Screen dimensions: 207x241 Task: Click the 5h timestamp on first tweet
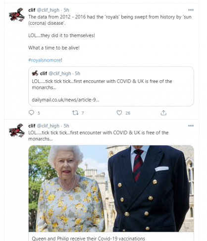[x=66, y=10]
